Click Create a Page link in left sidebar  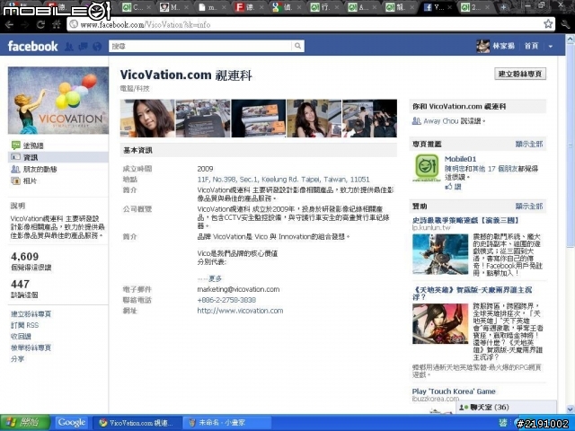[x=31, y=314]
